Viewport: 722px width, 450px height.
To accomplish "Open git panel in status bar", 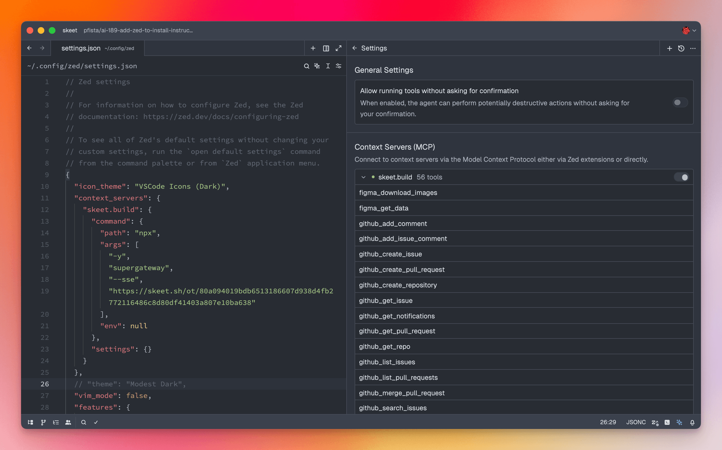I will coord(43,422).
